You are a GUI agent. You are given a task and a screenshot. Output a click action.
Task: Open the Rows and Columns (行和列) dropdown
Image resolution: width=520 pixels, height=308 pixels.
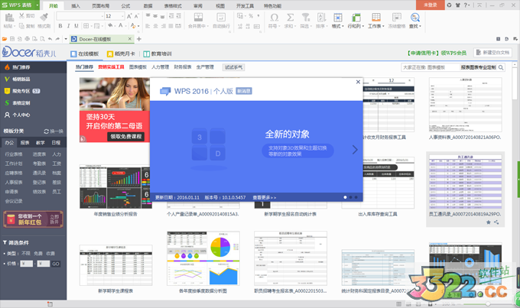point(356,21)
